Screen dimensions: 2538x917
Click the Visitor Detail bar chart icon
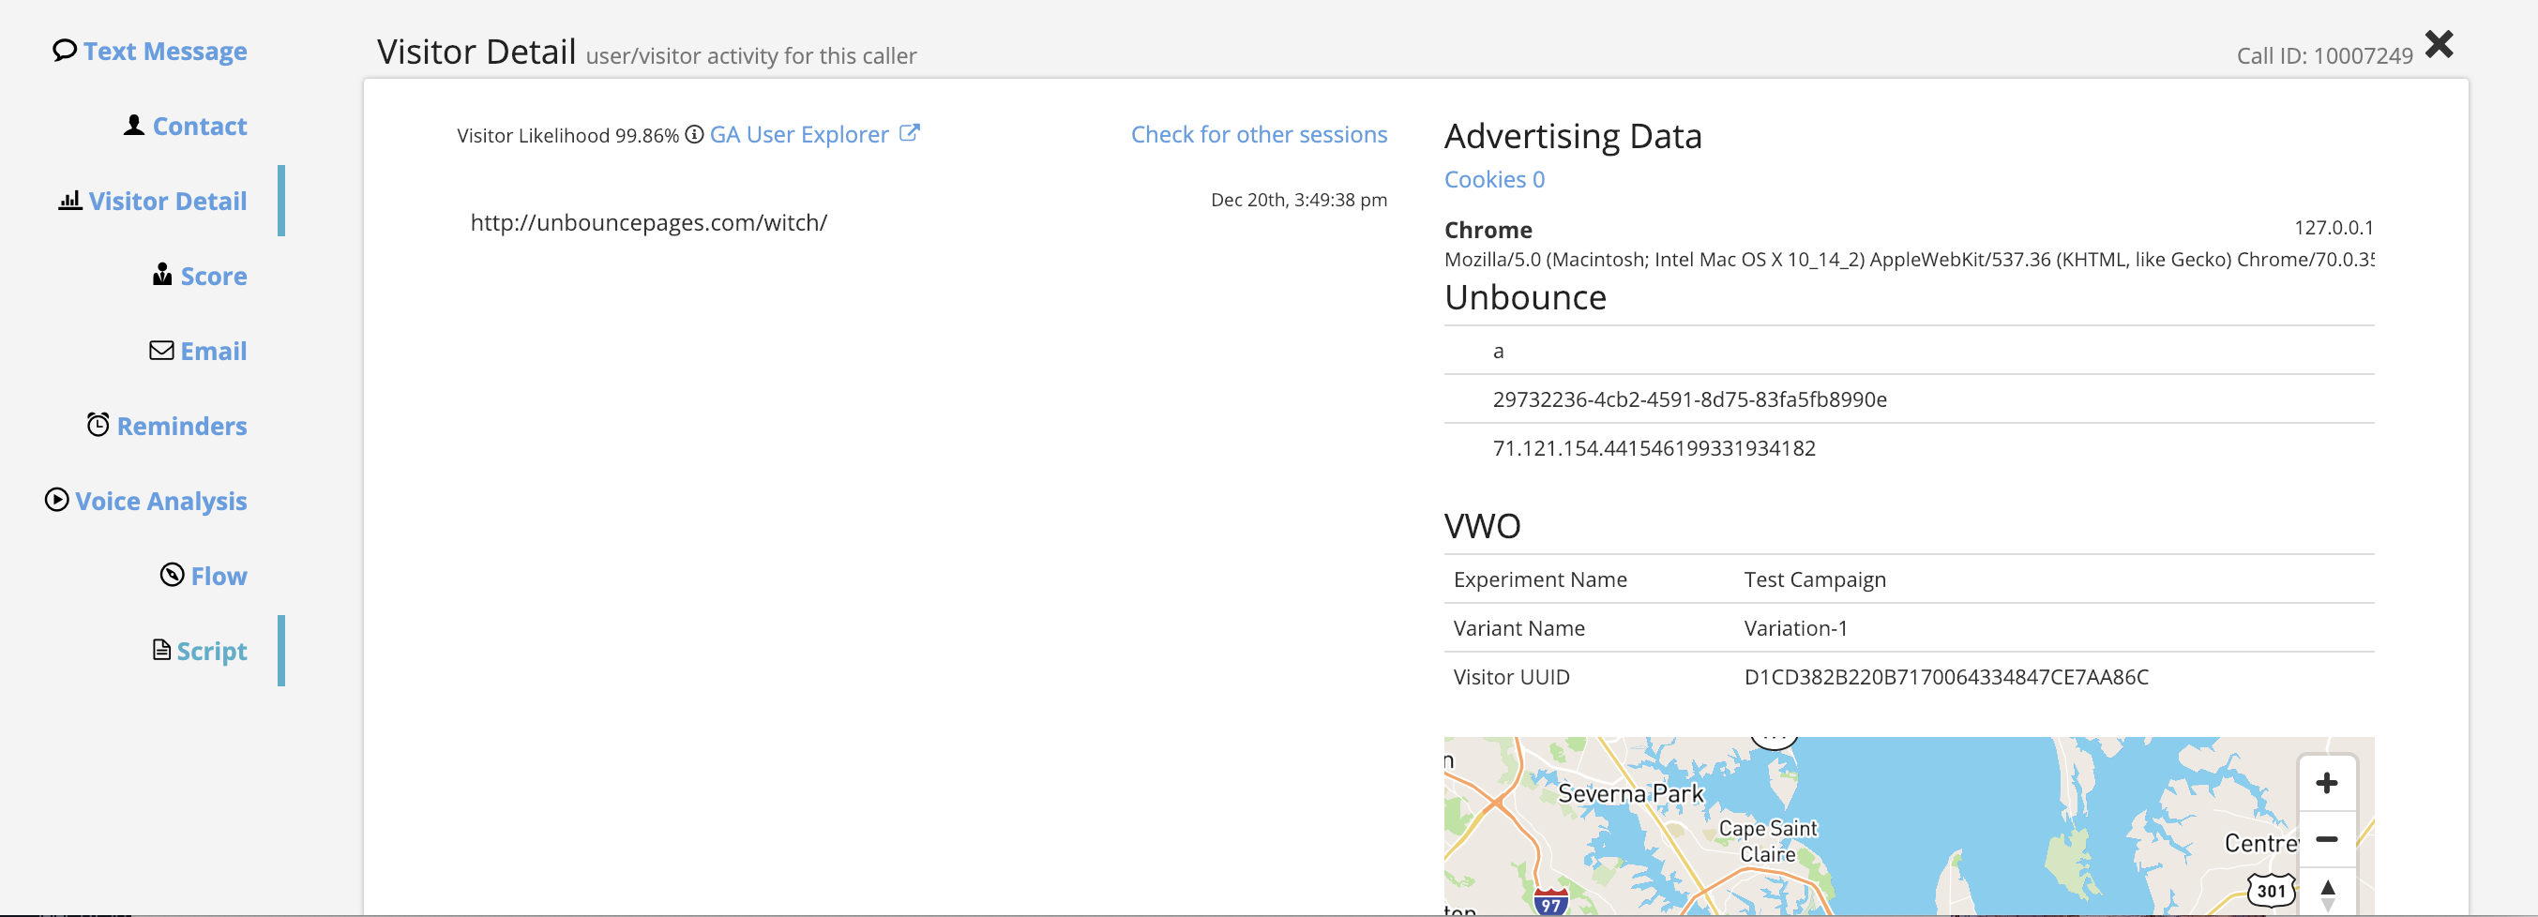pos(70,201)
